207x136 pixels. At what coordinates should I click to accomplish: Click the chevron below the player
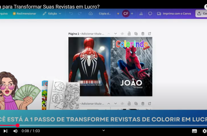coord(103,130)
